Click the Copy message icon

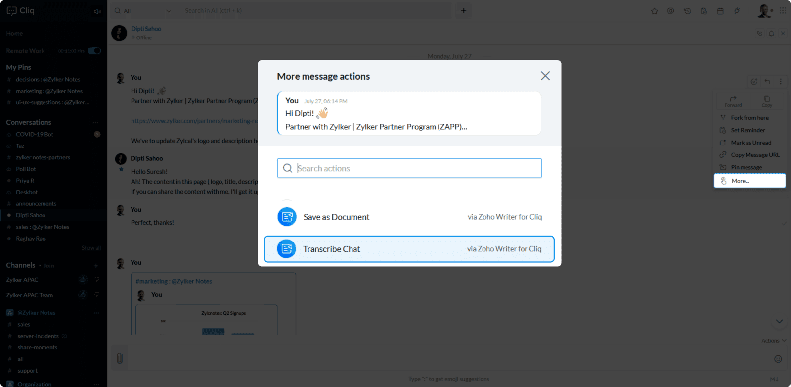(767, 100)
